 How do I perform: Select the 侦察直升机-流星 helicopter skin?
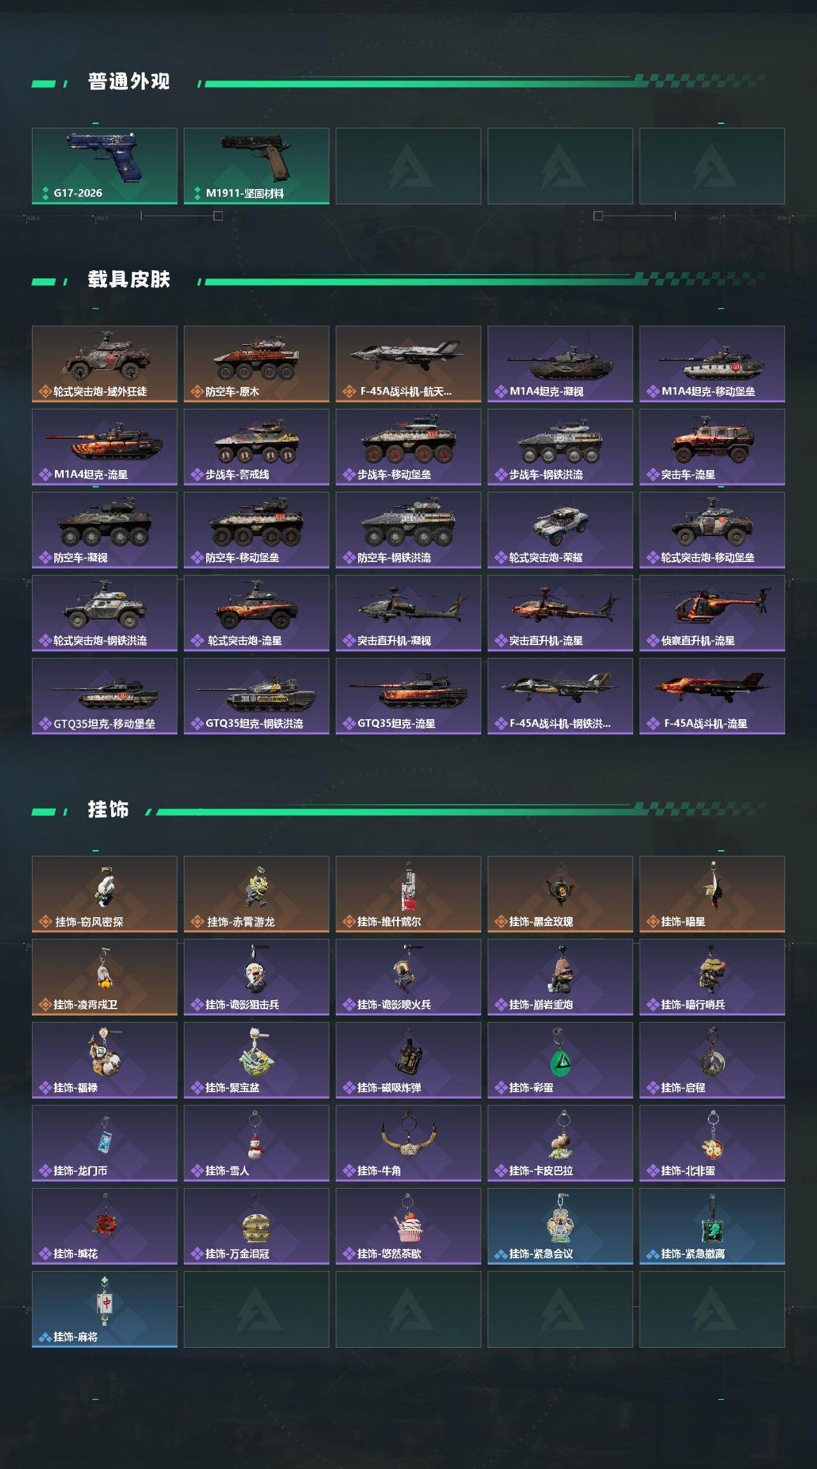[x=712, y=613]
